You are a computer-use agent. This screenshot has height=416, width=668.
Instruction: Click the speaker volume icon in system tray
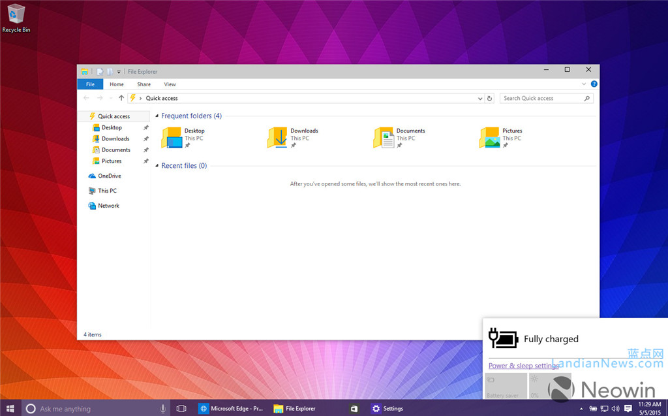pos(615,408)
